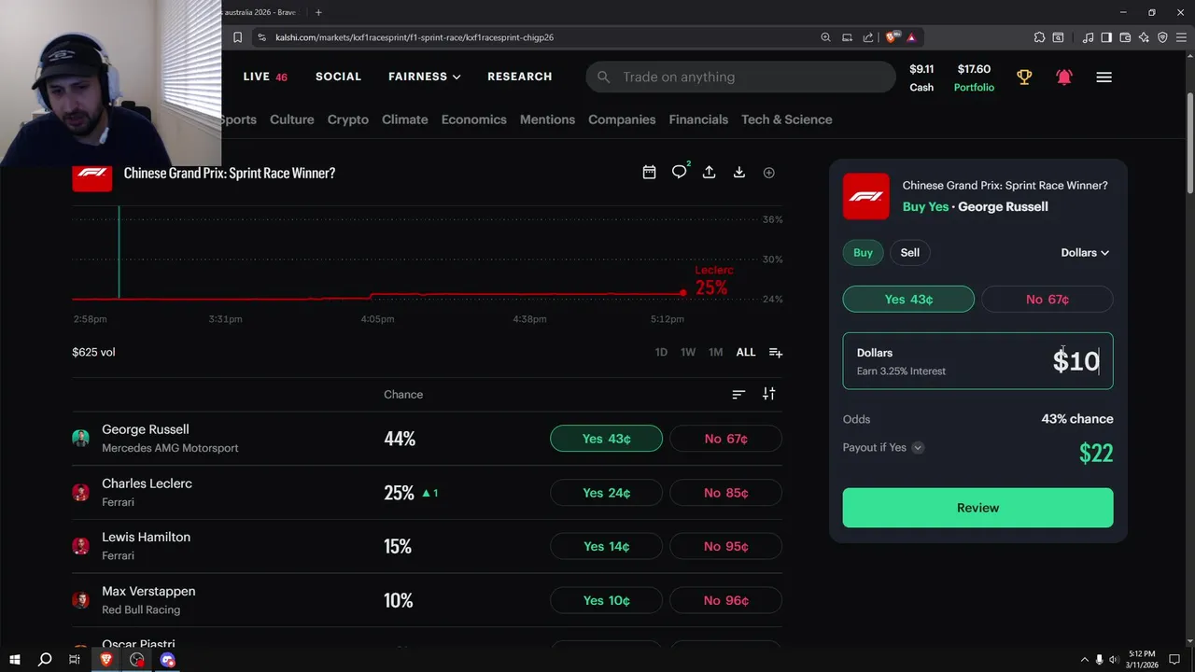This screenshot has width=1195, height=672.
Task: Click the filter sliders icon in Chance header
Action: click(768, 394)
